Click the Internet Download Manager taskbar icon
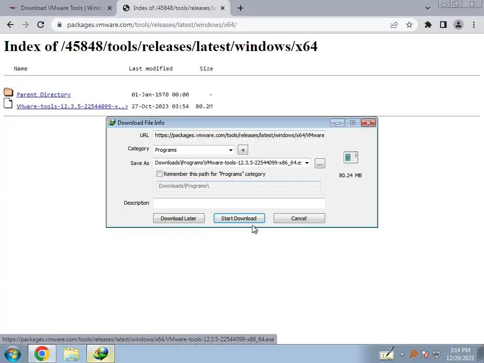 101,354
